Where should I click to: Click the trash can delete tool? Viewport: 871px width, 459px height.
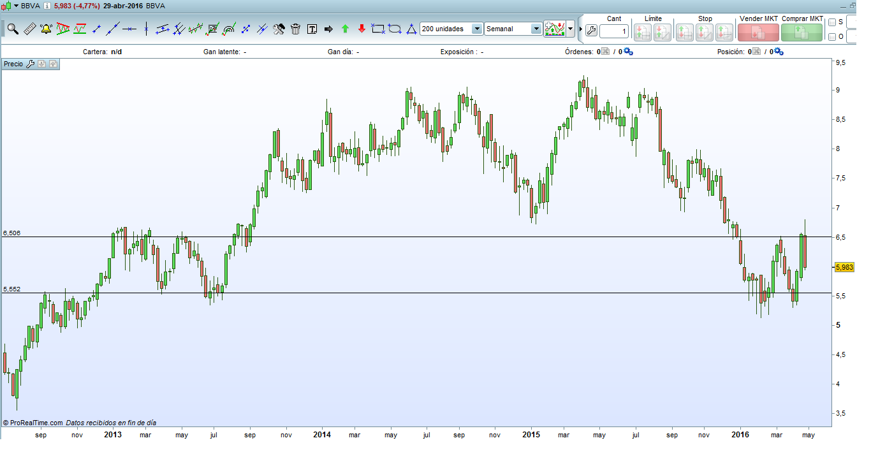[x=295, y=29]
